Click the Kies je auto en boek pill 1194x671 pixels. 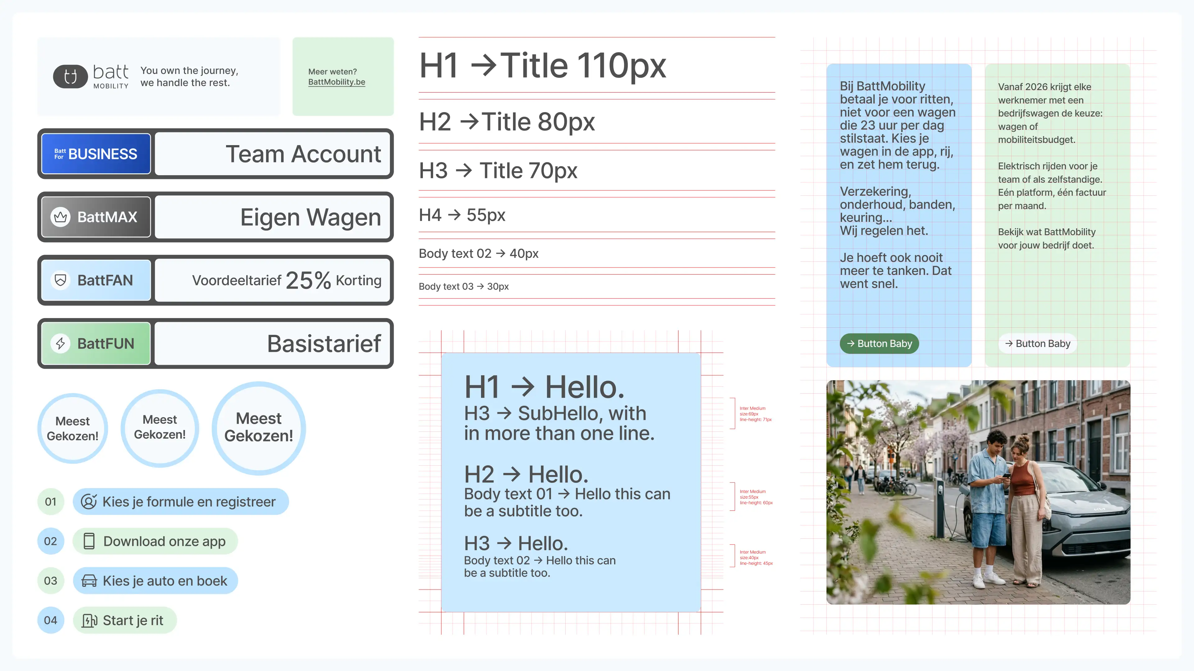pos(155,581)
